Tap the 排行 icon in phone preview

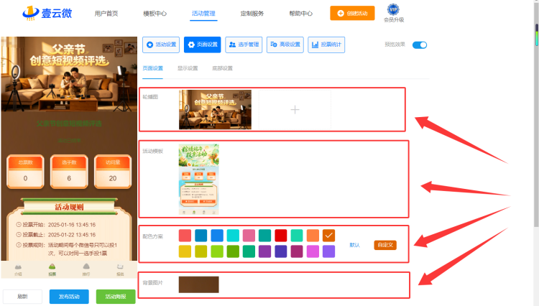(x=86, y=269)
